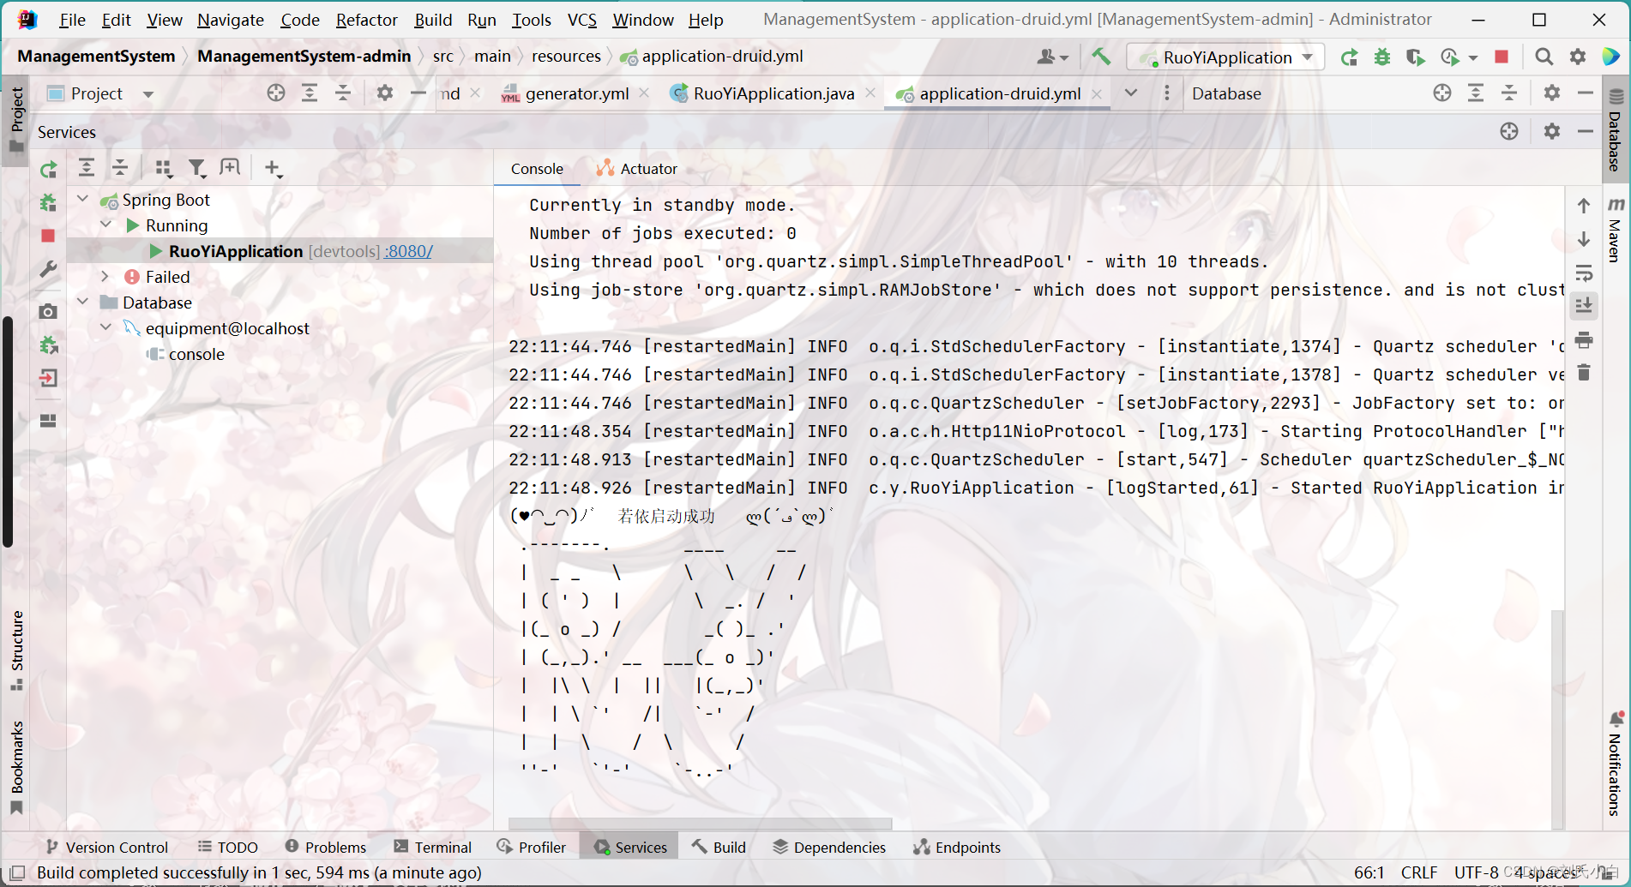Open the Version Control tool window
Viewport: 1631px width, 887px height.
(x=107, y=847)
